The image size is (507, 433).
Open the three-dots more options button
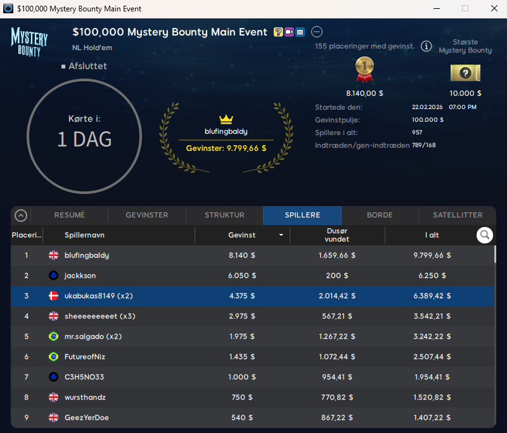point(317,32)
